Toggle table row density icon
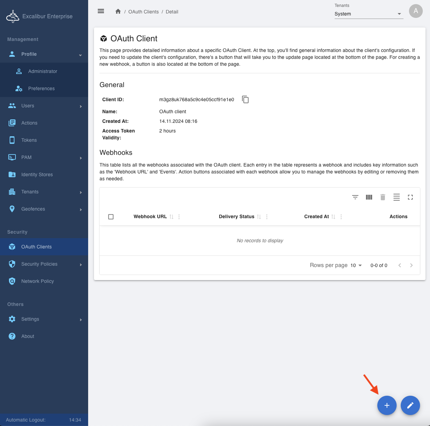Image resolution: width=430 pixels, height=426 pixels. (x=396, y=197)
